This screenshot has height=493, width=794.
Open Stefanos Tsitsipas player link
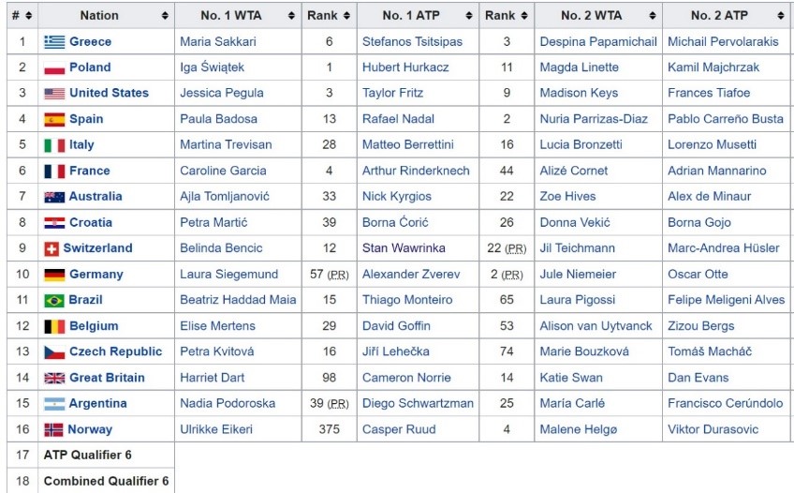(412, 42)
